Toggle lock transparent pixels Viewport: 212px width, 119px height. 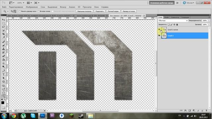click(x=169, y=24)
